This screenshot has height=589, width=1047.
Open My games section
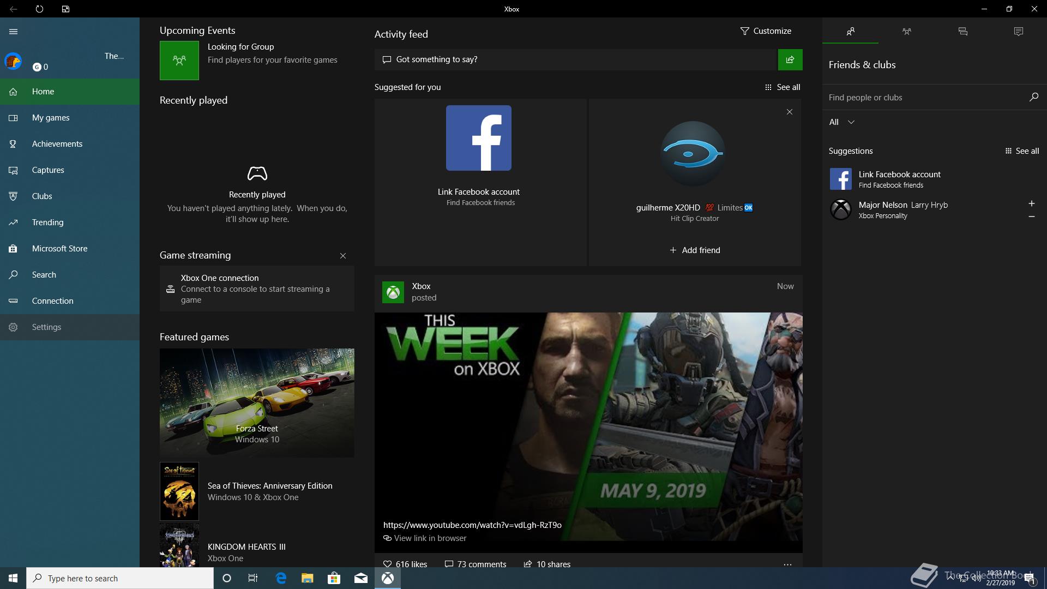click(x=70, y=118)
